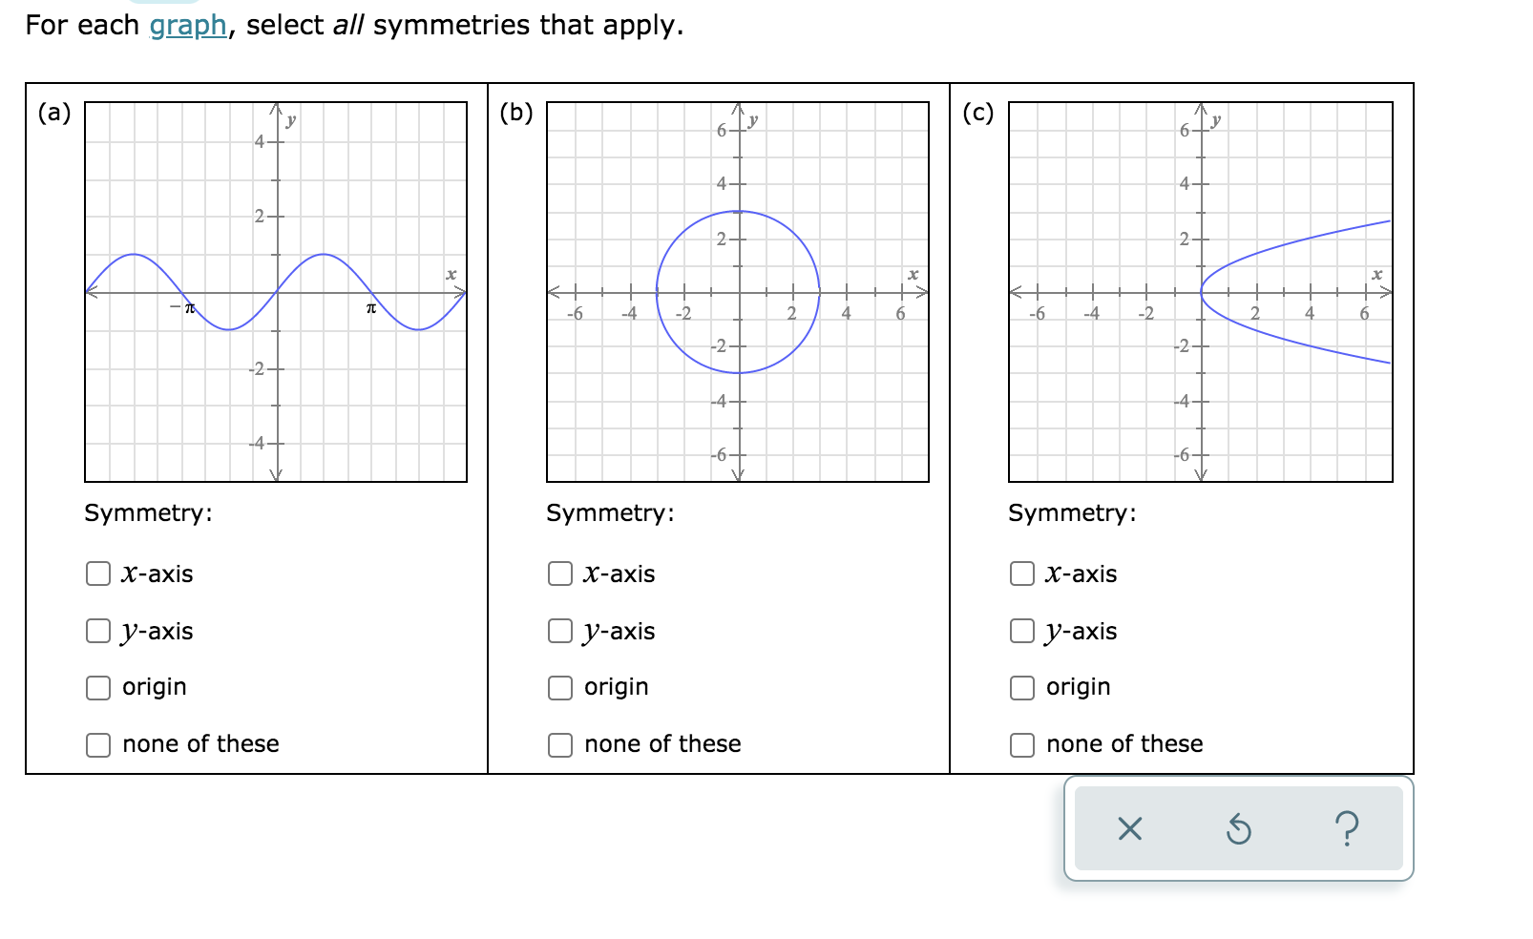Check y-axis symmetry for graph (c)
Viewport: 1533px width, 939px height.
tap(1022, 631)
